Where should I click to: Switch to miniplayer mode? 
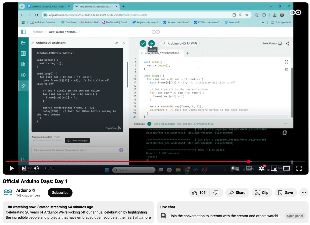(x=274, y=168)
